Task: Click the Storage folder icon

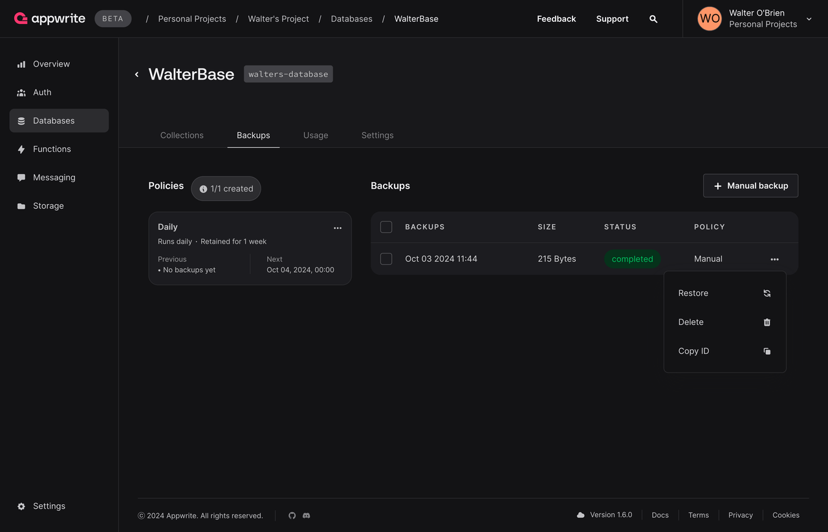Action: pyautogui.click(x=21, y=206)
